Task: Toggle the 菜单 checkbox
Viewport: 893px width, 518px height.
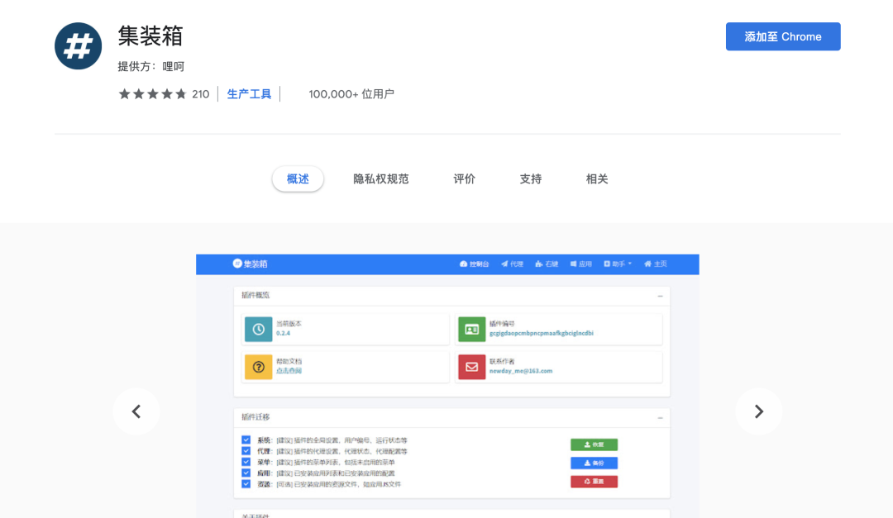Action: click(x=246, y=462)
